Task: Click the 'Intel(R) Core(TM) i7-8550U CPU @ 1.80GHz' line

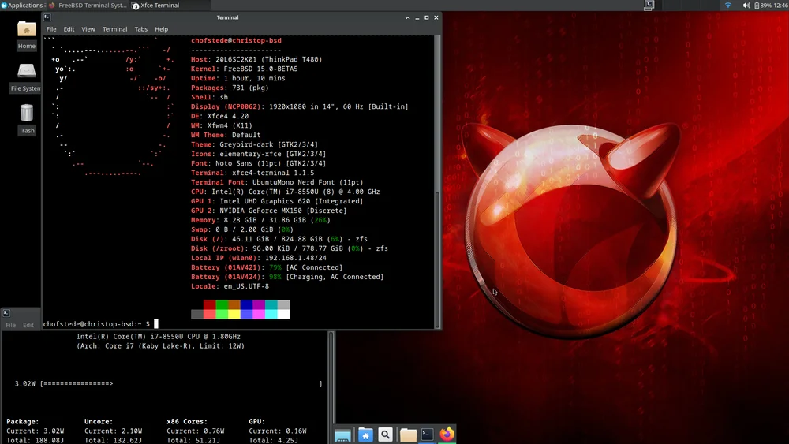Action: tap(159, 337)
